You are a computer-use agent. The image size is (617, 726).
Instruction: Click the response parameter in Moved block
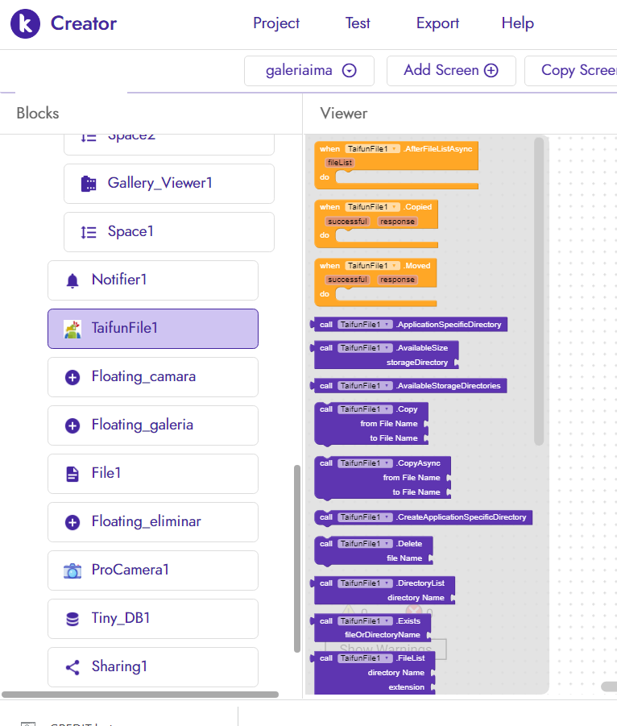397,280
